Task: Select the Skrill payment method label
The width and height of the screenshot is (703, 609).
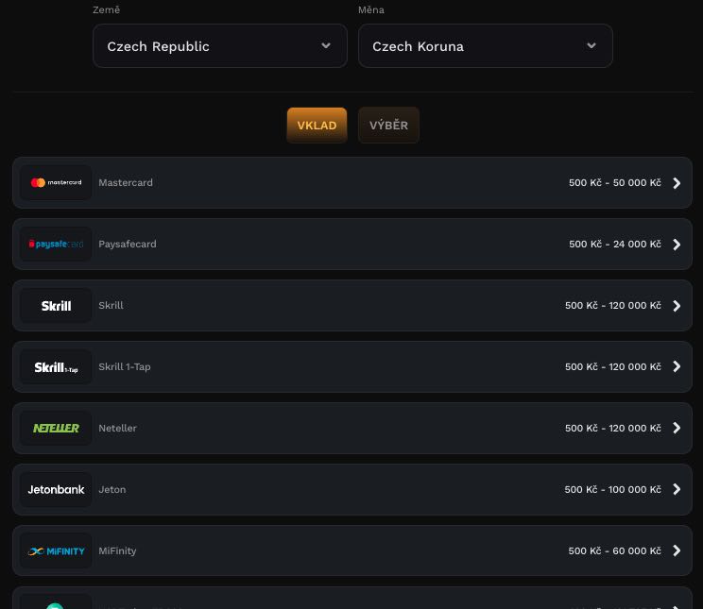Action: 111,306
